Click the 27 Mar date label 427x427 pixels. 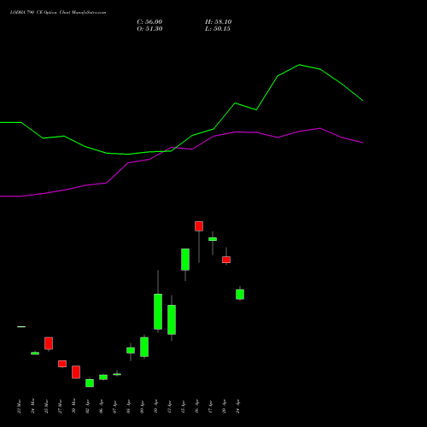(x=60, y=407)
